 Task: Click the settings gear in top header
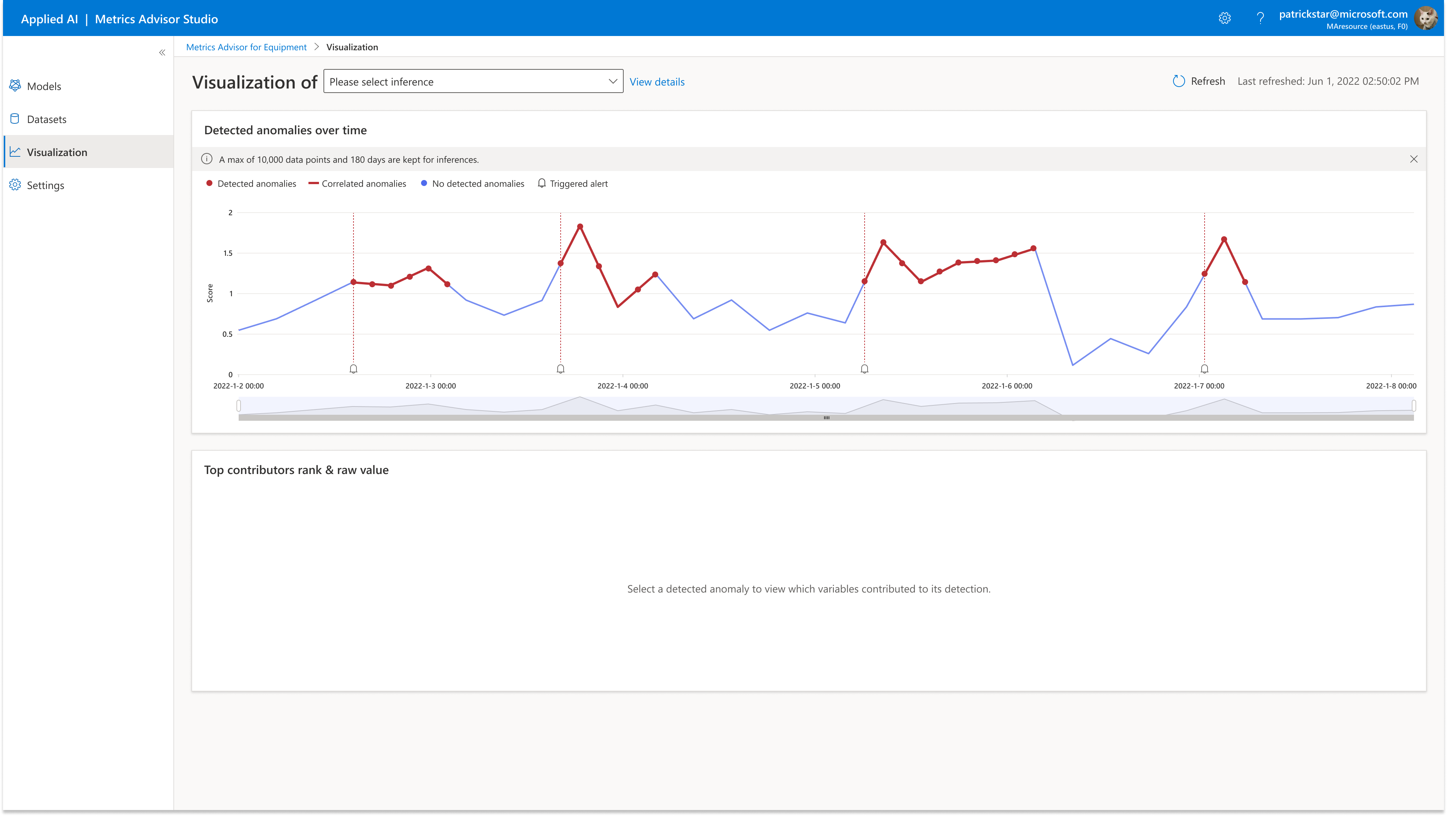pos(1224,18)
